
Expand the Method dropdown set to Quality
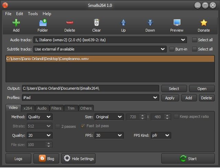[x=40, y=117]
